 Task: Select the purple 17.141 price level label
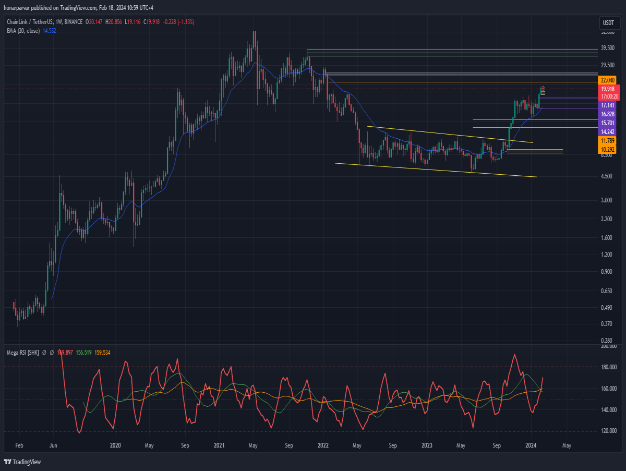pos(608,105)
